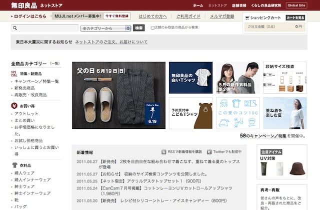Open the 再考・再販 box
This screenshot has width=320, height=210.
point(282,197)
